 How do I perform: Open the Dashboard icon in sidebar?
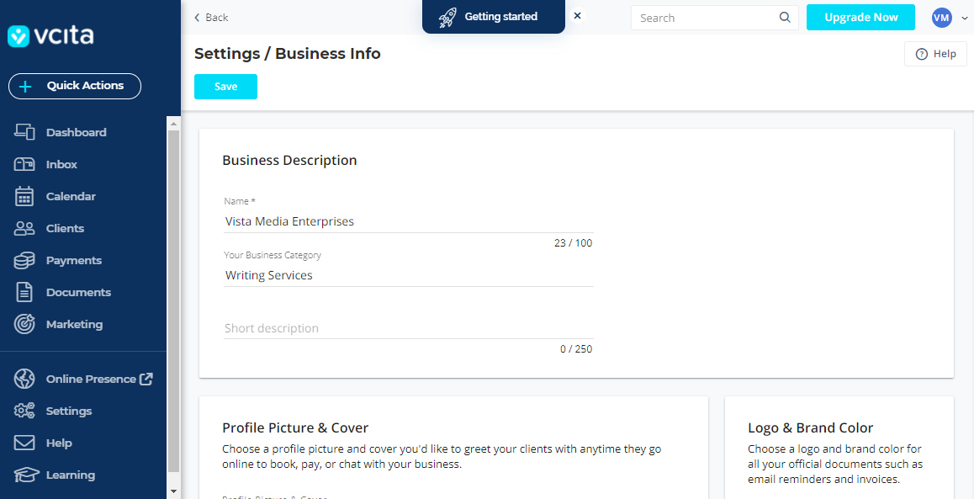(24, 132)
